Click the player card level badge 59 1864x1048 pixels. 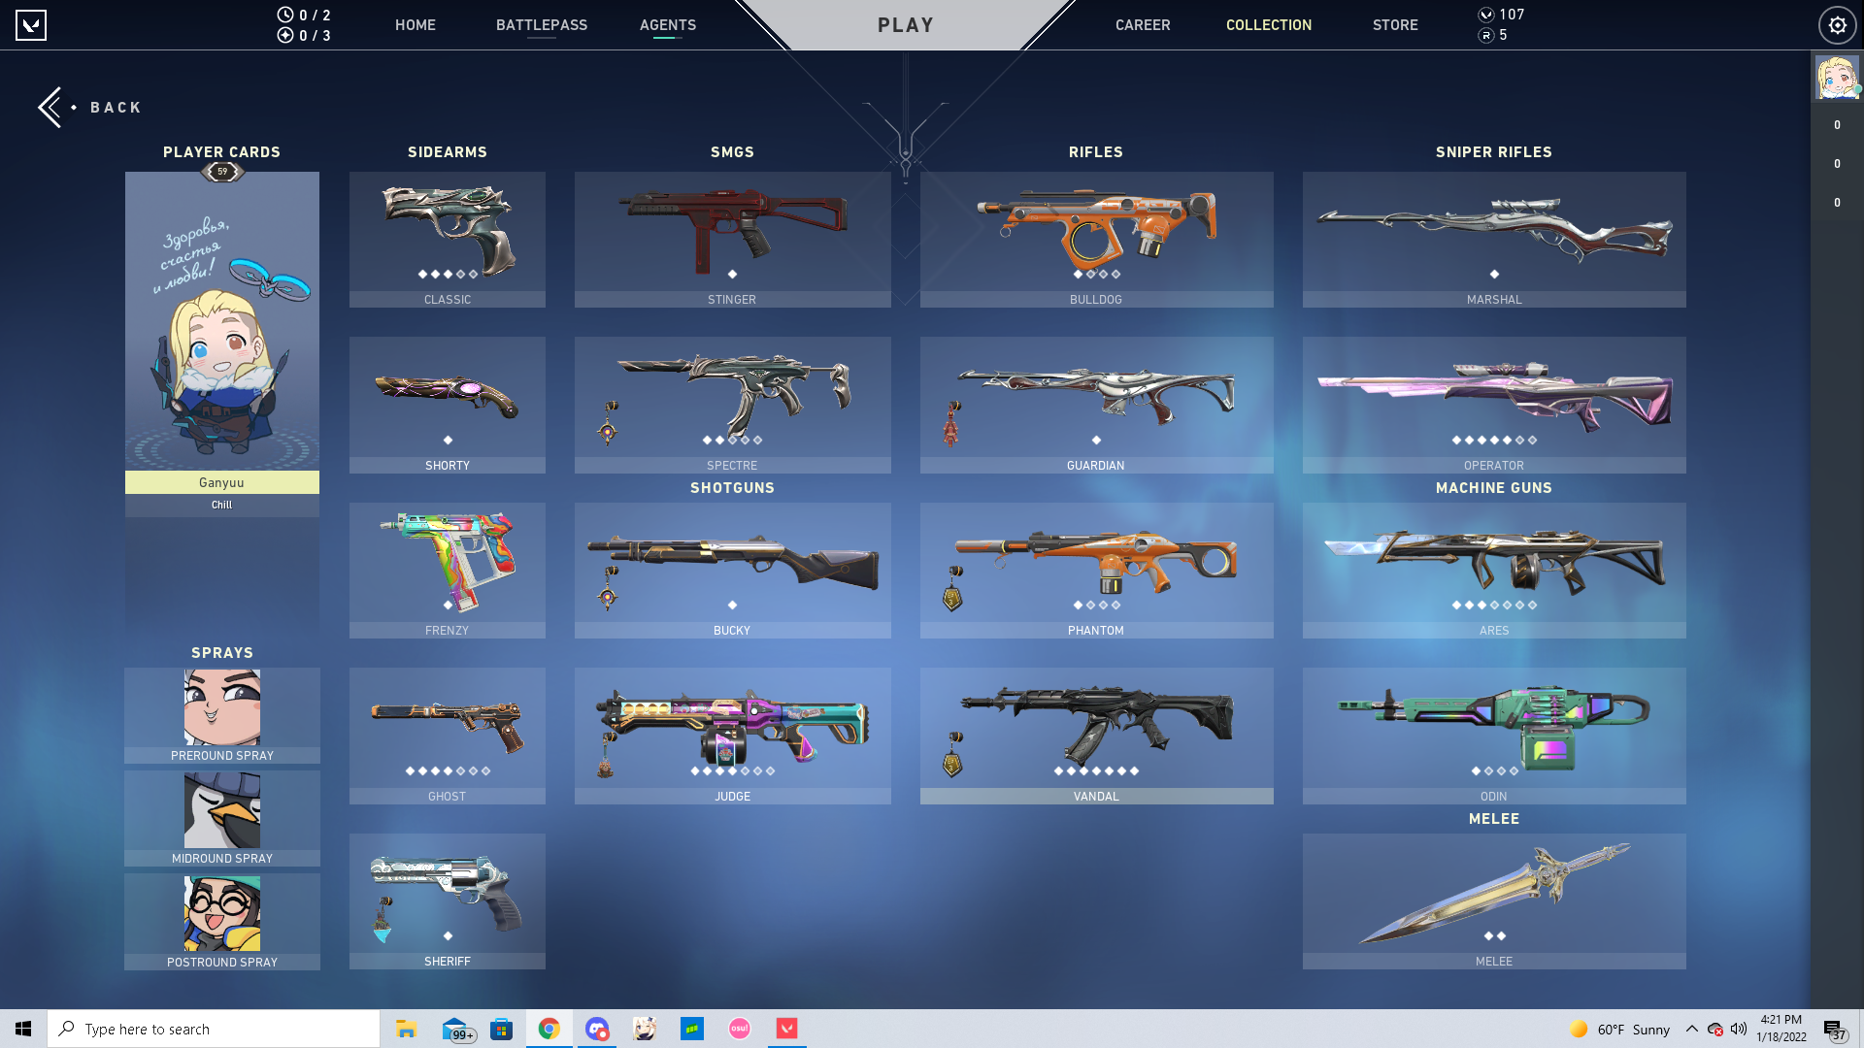tap(222, 172)
